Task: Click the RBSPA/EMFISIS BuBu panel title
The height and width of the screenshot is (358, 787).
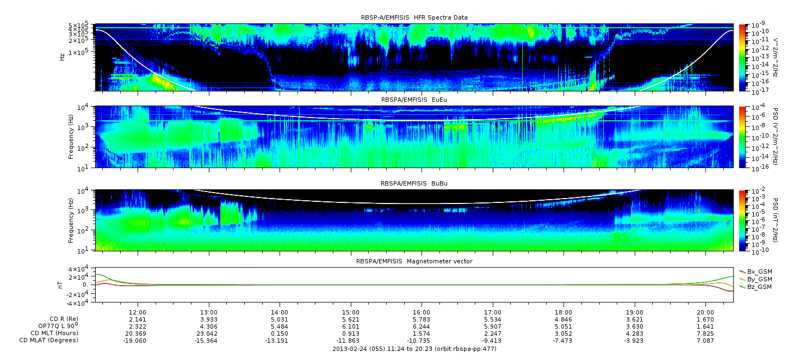Action: point(414,183)
